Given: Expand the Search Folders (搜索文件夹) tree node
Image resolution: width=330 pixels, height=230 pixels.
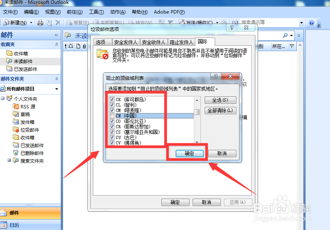Looking at the screenshot, I should coord(9,160).
